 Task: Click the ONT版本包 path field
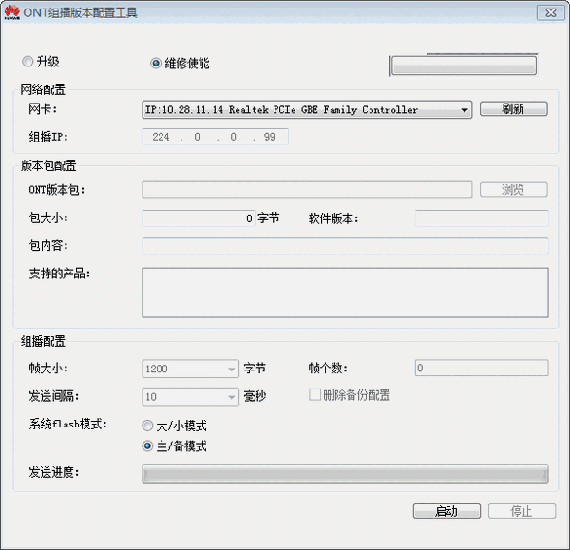[307, 190]
